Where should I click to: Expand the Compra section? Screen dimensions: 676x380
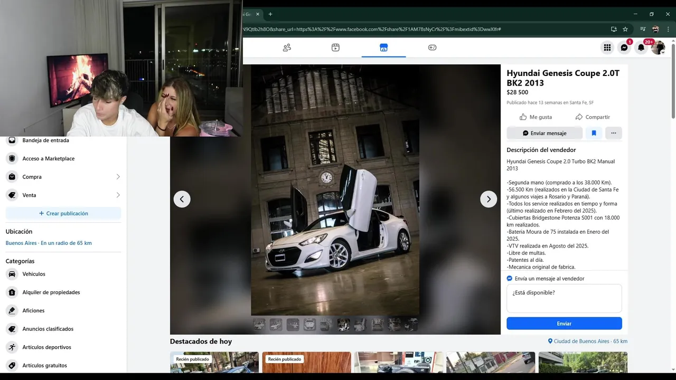click(x=63, y=177)
